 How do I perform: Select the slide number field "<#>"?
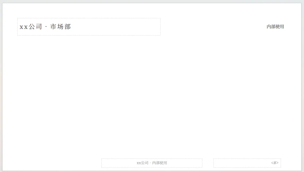[275, 163]
